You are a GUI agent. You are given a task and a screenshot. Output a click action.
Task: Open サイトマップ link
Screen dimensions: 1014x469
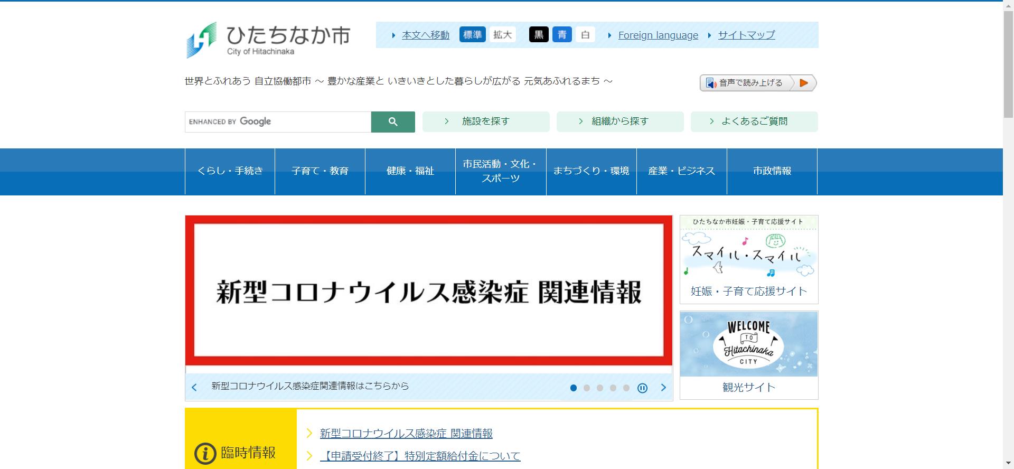[x=746, y=35]
